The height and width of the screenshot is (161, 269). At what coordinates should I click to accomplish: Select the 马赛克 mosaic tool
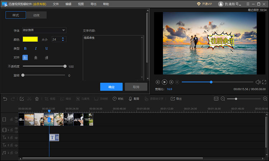click(83, 99)
